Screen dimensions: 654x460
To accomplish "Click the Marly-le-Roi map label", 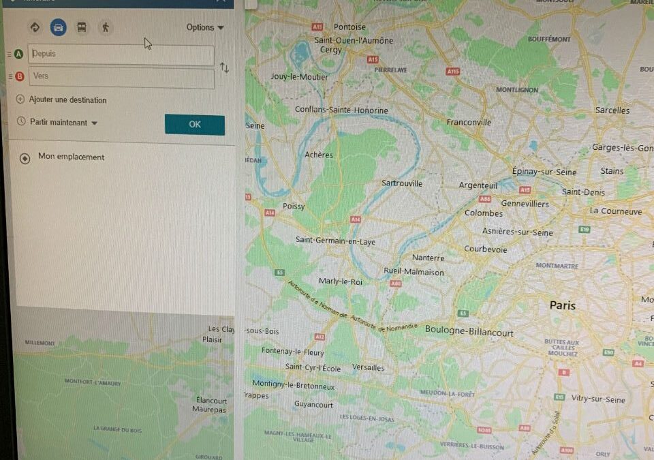I will (341, 281).
